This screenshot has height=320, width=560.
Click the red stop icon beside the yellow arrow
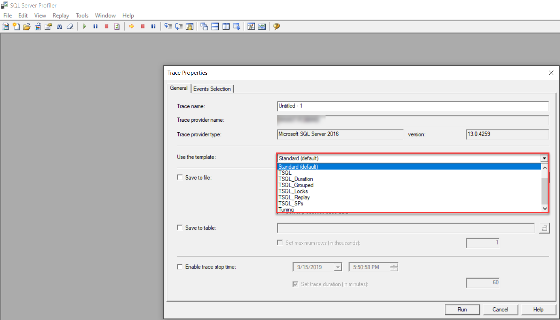point(143,26)
